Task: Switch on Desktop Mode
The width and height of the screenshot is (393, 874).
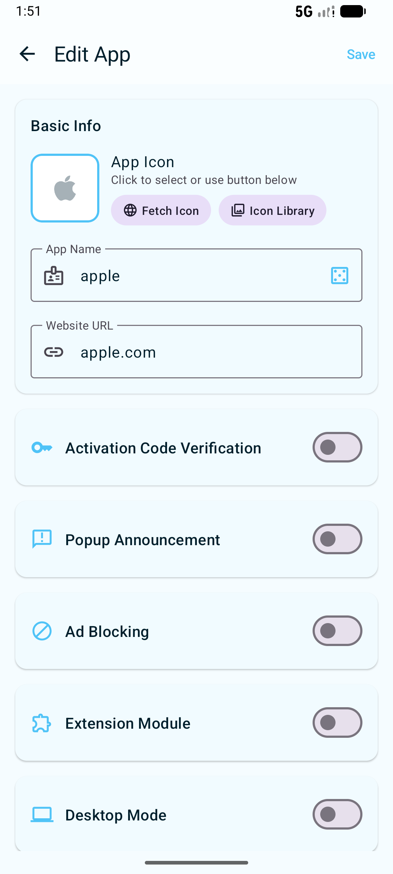Action: 337,814
